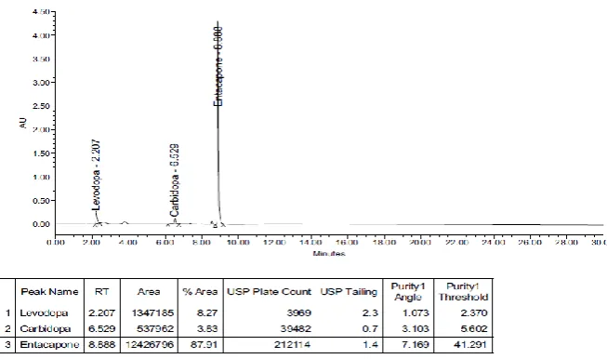The image size is (607, 359).
Task: Select row number 2 in table
Action: point(8,329)
